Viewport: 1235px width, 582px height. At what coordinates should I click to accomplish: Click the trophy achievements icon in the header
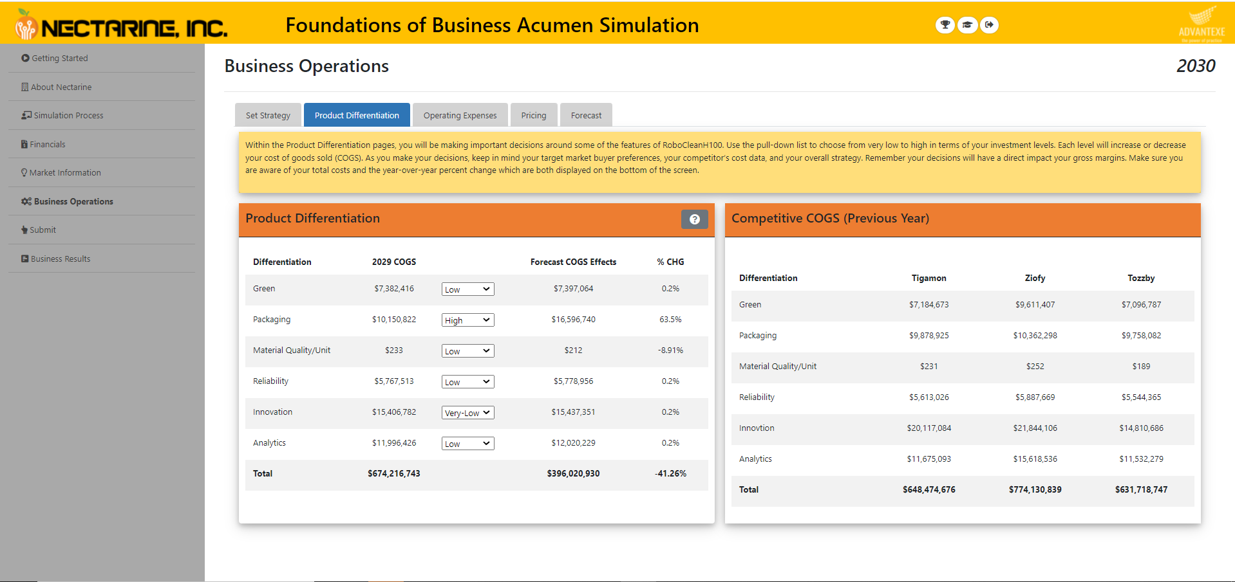point(945,25)
